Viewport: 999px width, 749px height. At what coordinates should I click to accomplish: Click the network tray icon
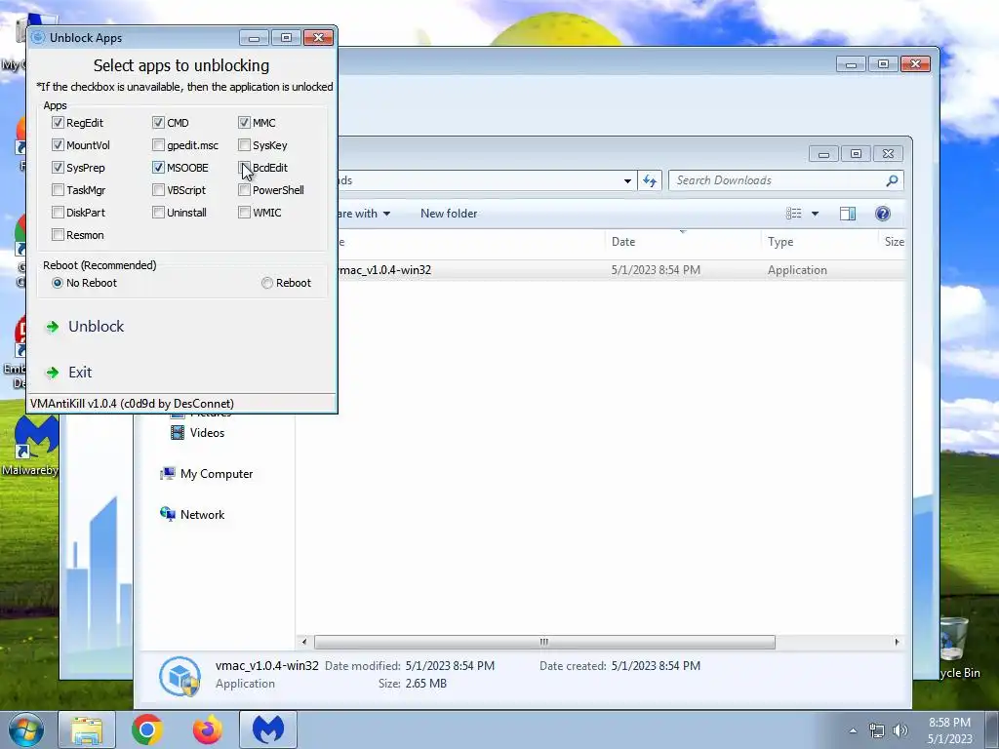(877, 730)
